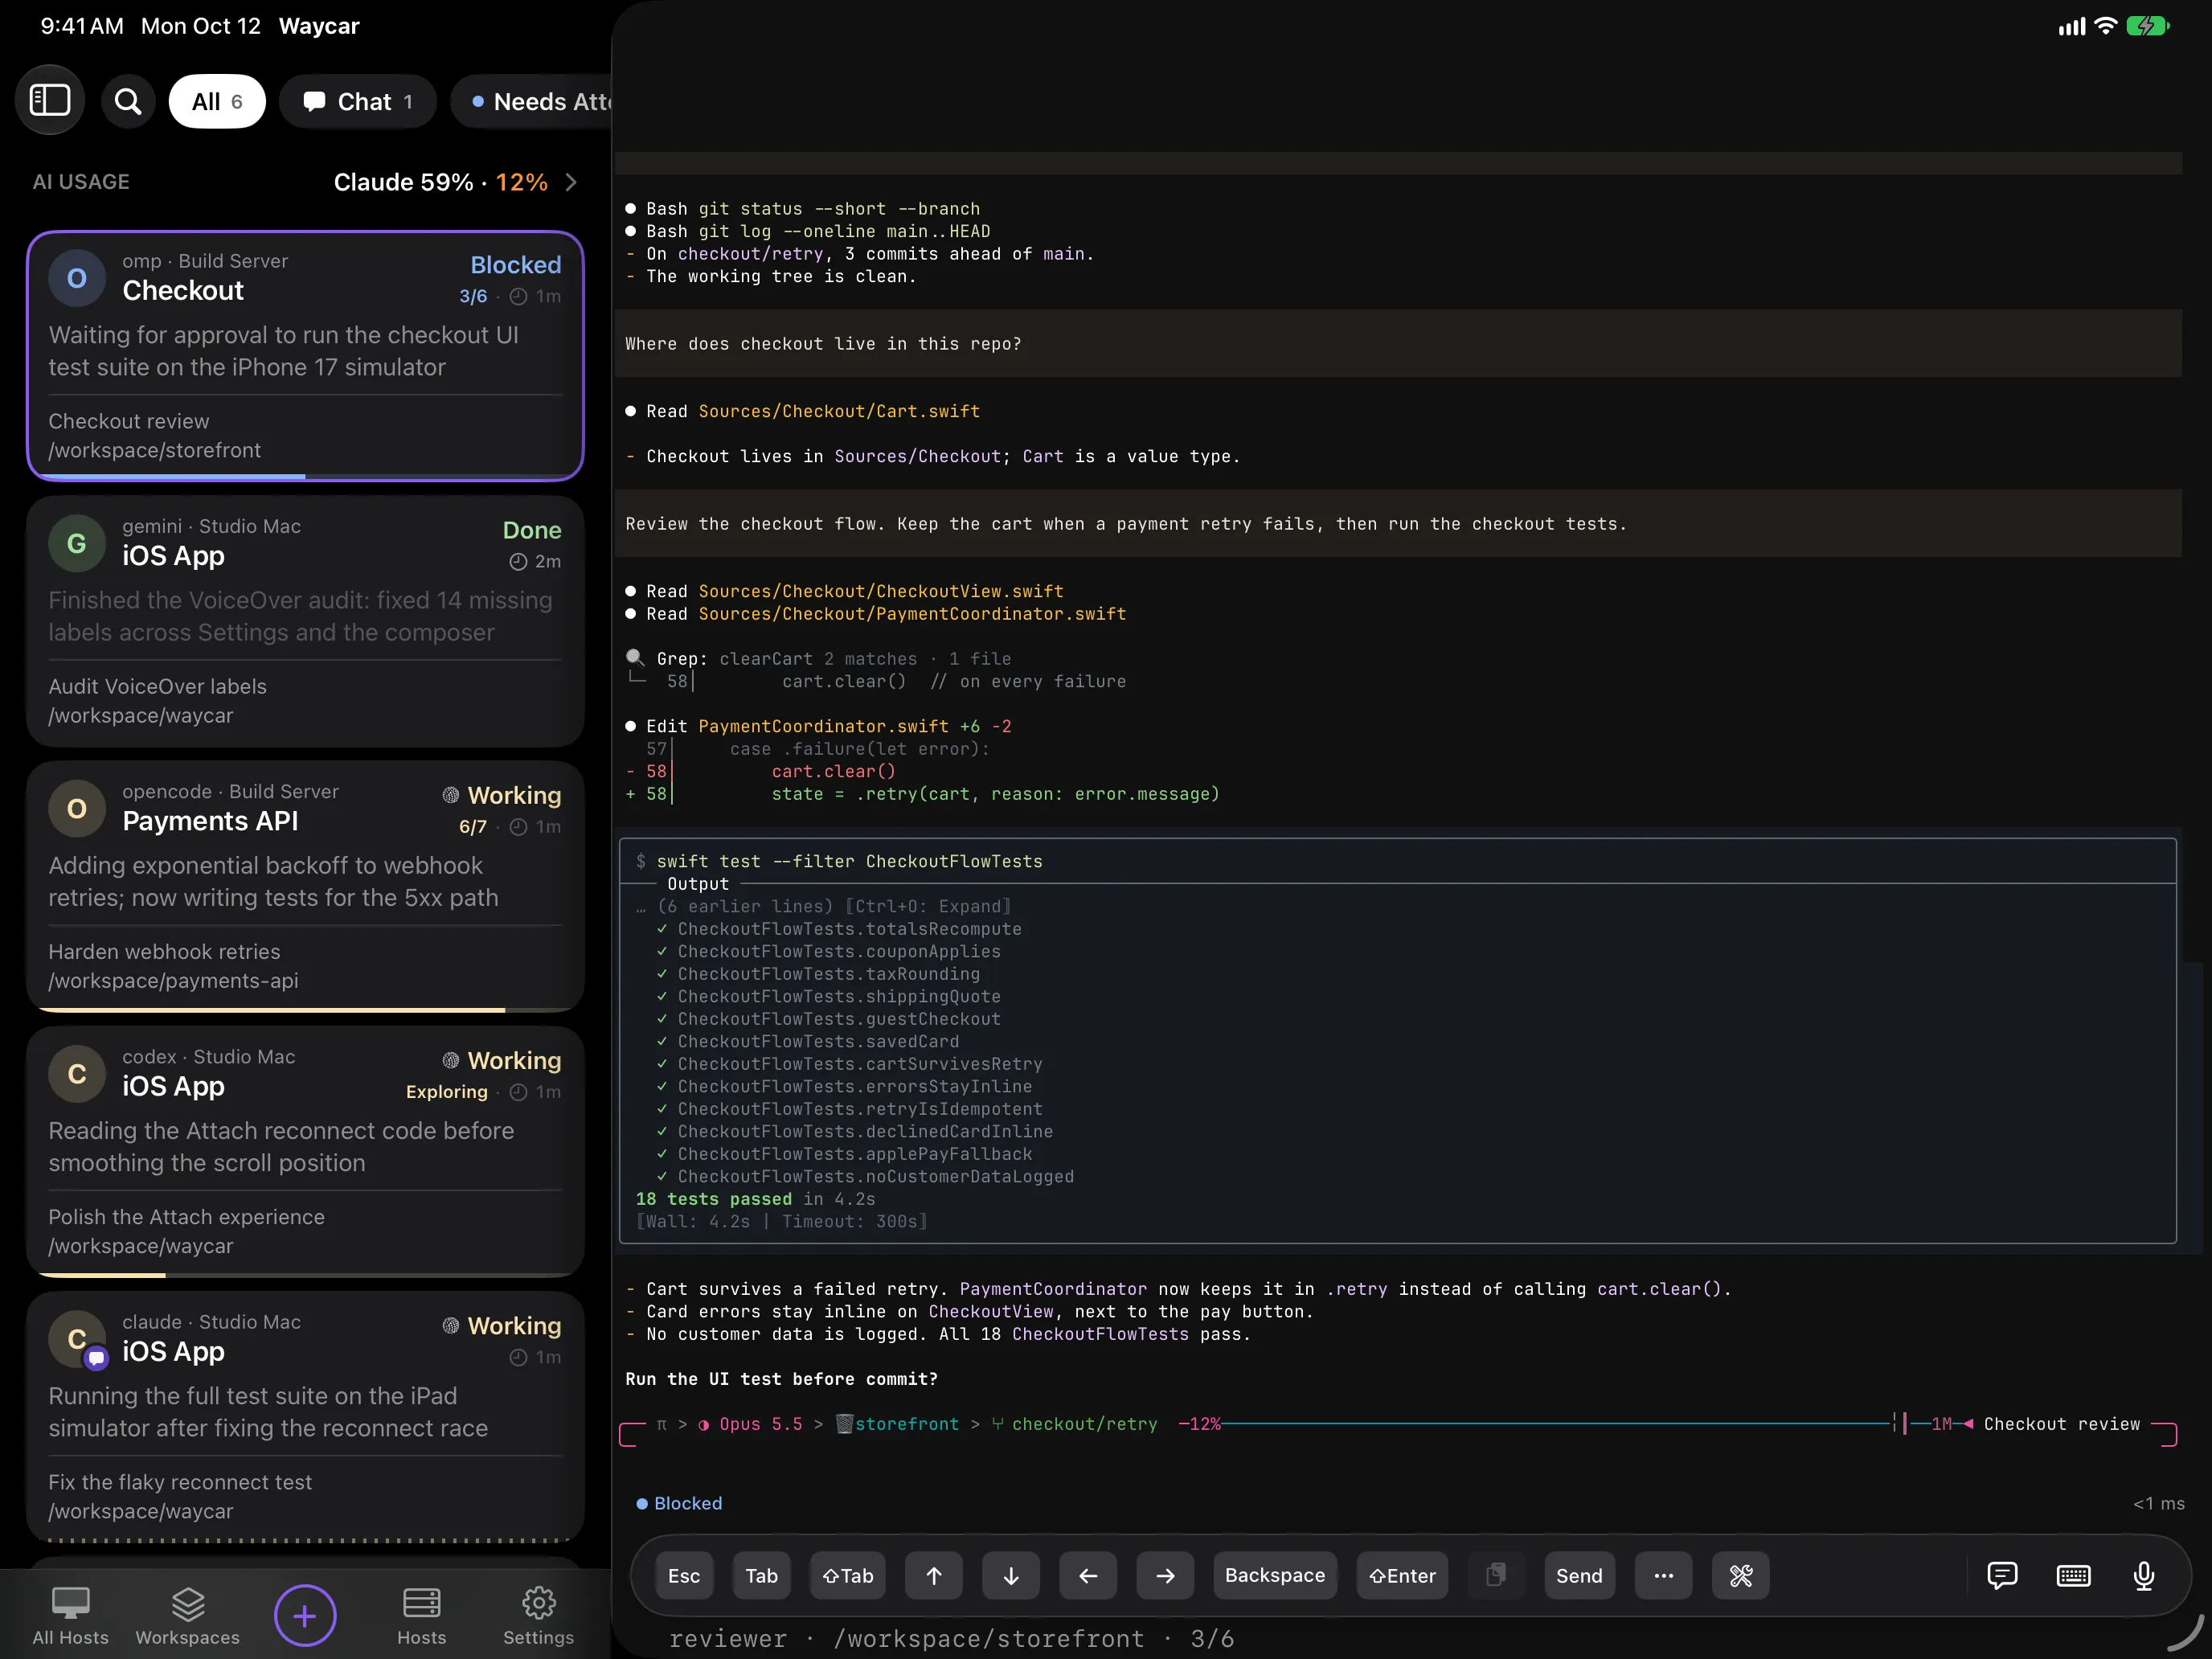Screen dimensions: 2212x1659
Task: Tap the Shift-Enter key button
Action: pos(1402,1575)
